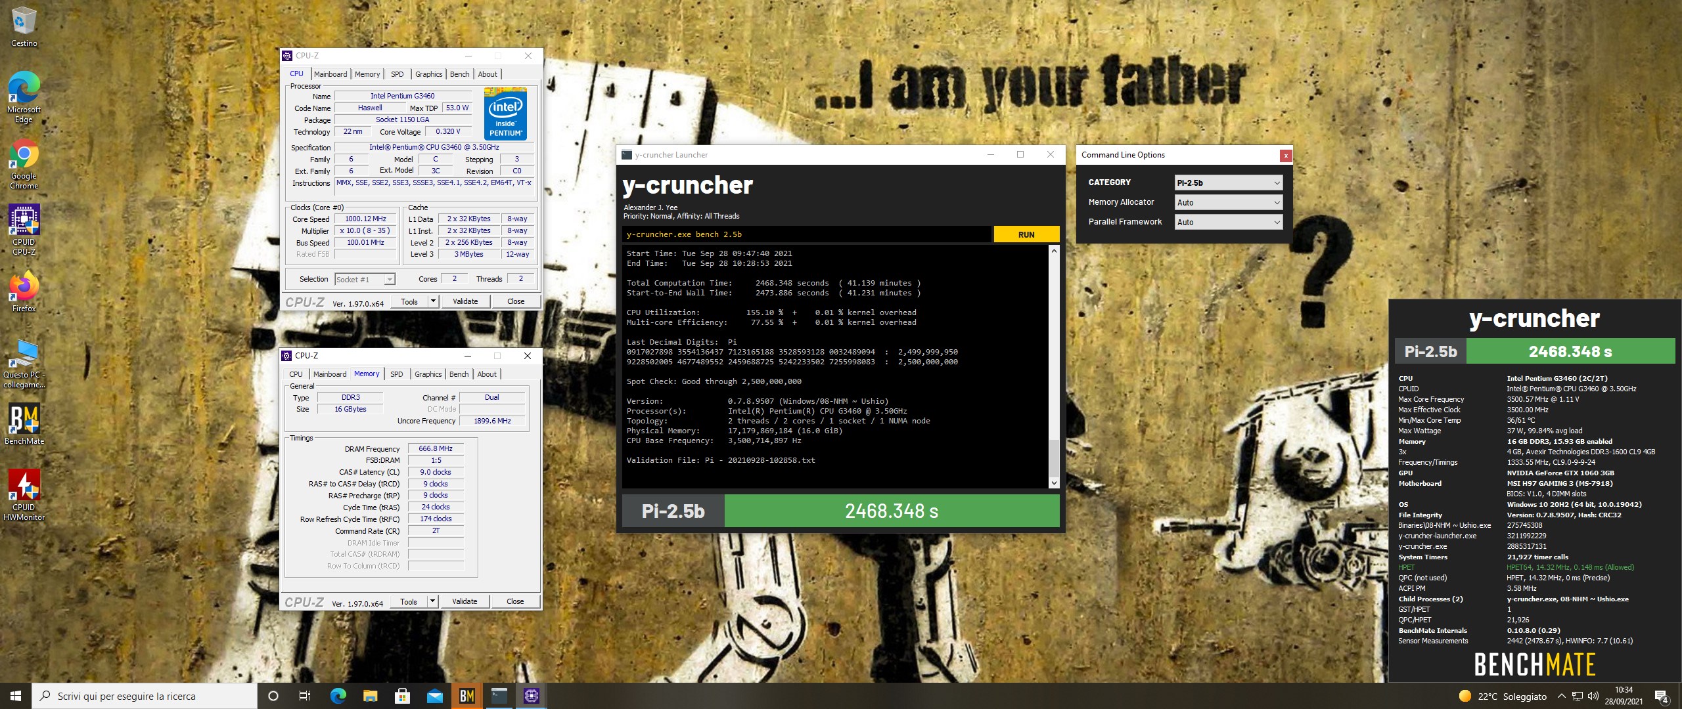Image resolution: width=1682 pixels, height=709 pixels.
Task: Switch to CPU-Z in the taskbar
Action: (x=532, y=696)
